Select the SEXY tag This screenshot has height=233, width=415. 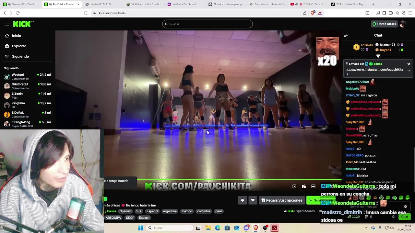130,218
